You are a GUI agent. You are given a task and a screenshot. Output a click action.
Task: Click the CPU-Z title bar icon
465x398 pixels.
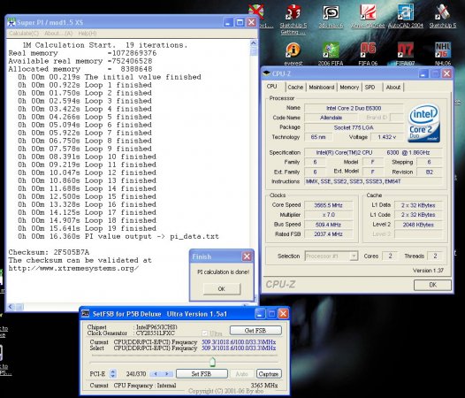(267, 73)
